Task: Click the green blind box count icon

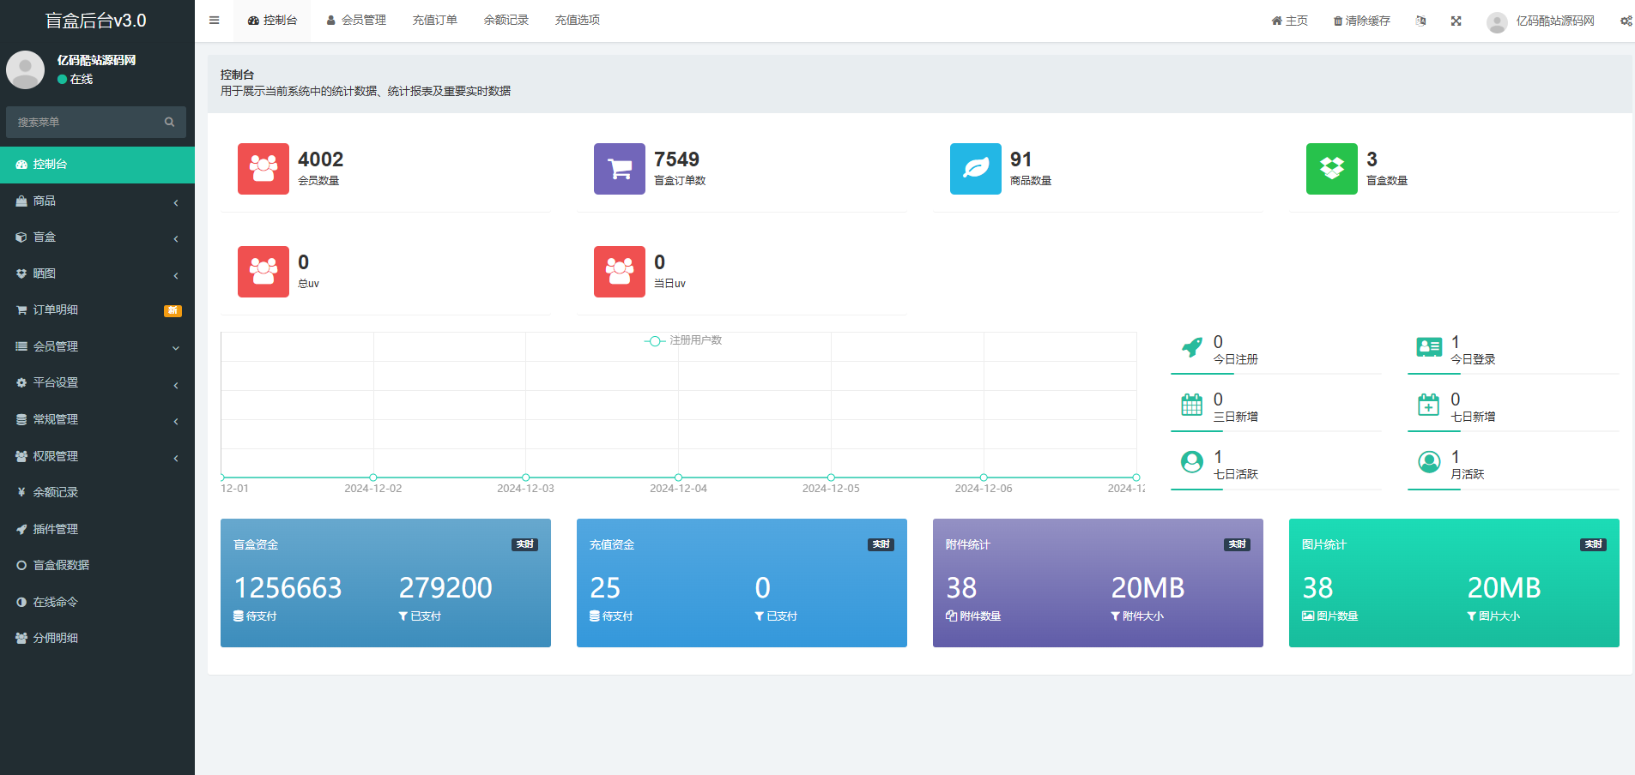Action: [x=1331, y=169]
